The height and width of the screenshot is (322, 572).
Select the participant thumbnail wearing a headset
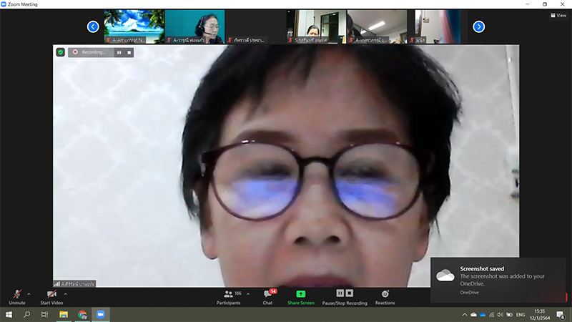click(x=194, y=26)
